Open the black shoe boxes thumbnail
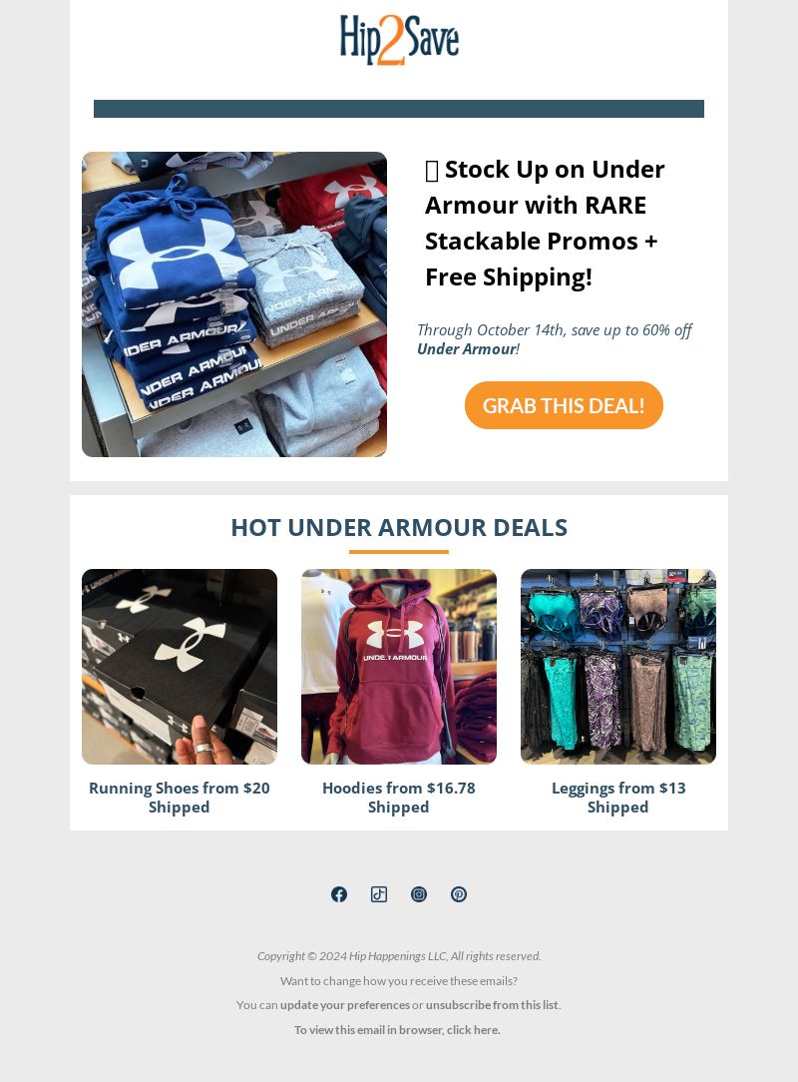The height and width of the screenshot is (1082, 798). pyautogui.click(x=180, y=667)
